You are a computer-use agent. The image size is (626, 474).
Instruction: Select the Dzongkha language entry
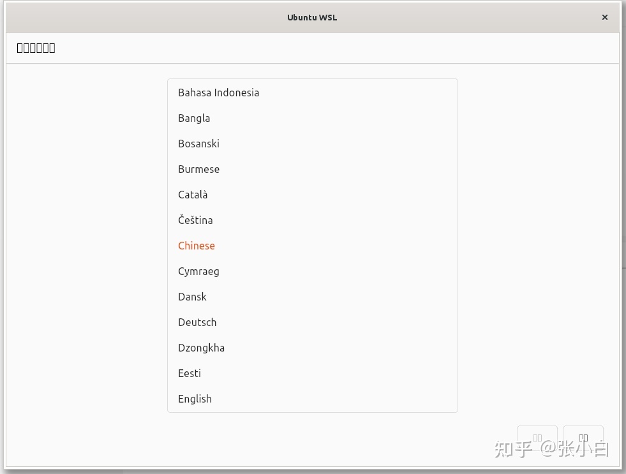(x=312, y=348)
